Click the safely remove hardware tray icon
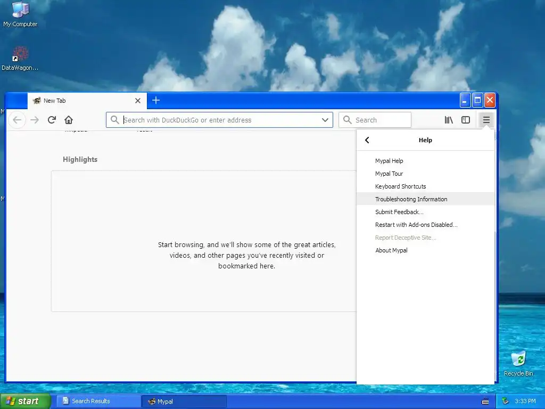This screenshot has width=545, height=409. coord(506,401)
